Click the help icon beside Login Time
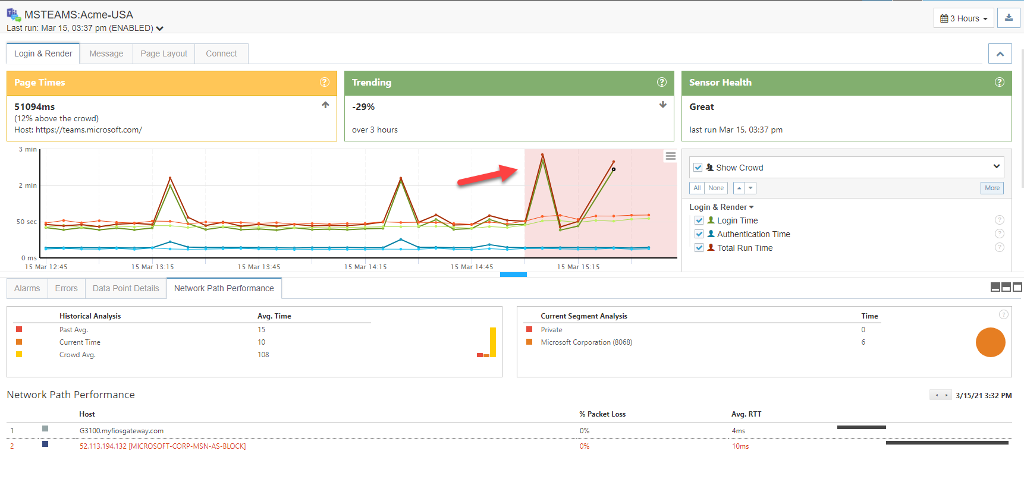This screenshot has width=1024, height=479. 1000,220
